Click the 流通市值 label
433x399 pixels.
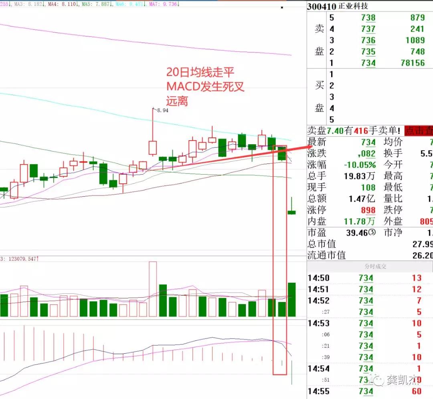click(x=326, y=255)
